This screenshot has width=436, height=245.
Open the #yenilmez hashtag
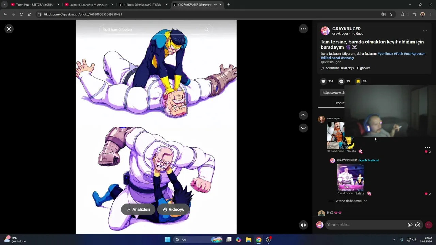[385, 54]
